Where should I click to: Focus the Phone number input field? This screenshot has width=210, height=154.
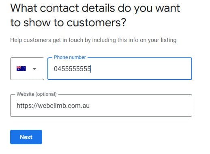(x=120, y=69)
